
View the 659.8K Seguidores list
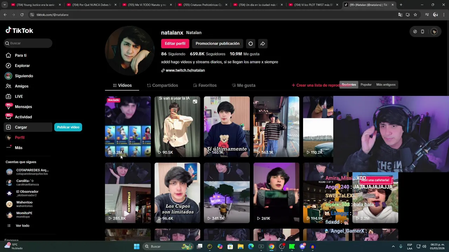pyautogui.click(x=207, y=54)
